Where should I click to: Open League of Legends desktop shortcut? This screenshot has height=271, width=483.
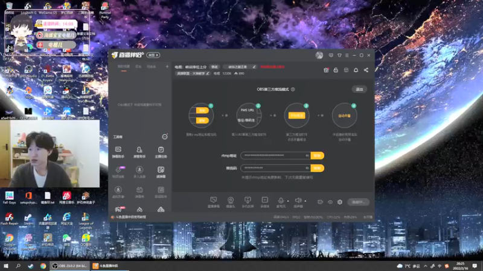point(86,221)
